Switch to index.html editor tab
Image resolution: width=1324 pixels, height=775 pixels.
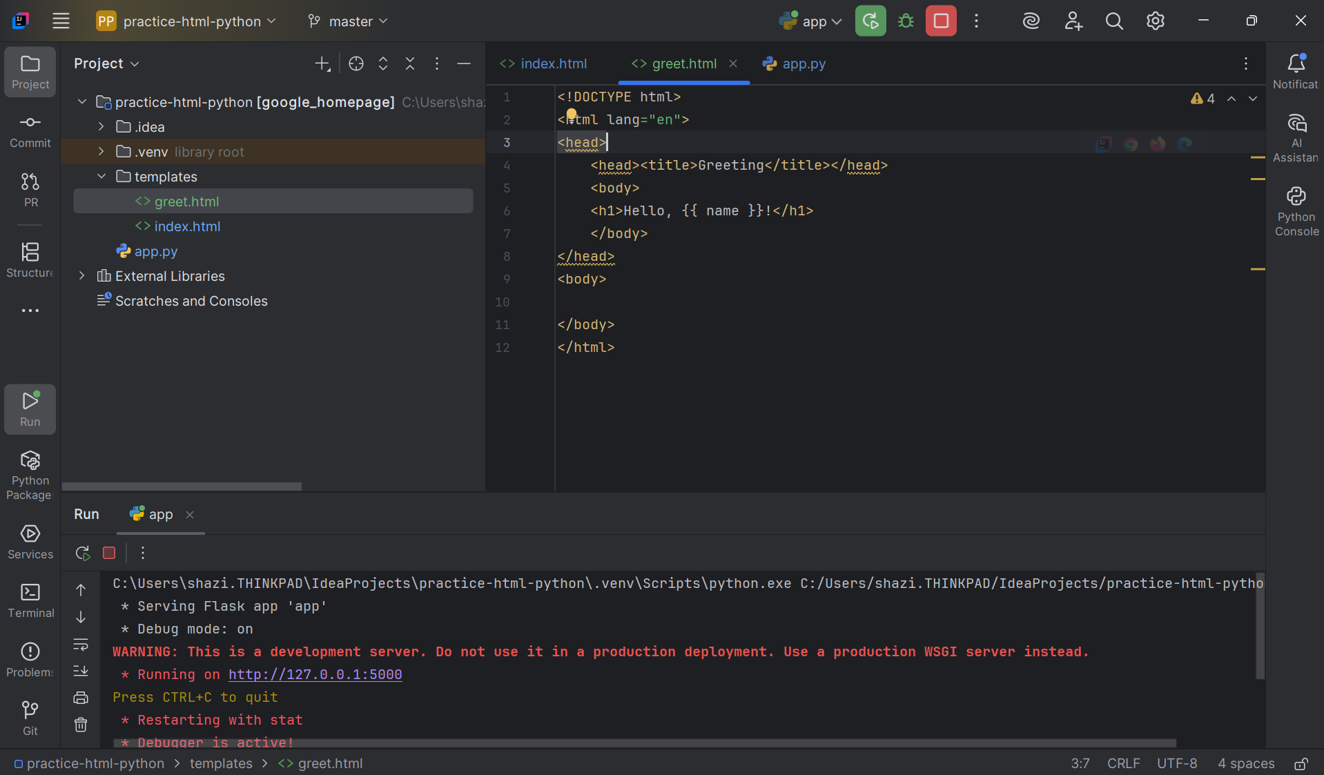[x=543, y=63]
